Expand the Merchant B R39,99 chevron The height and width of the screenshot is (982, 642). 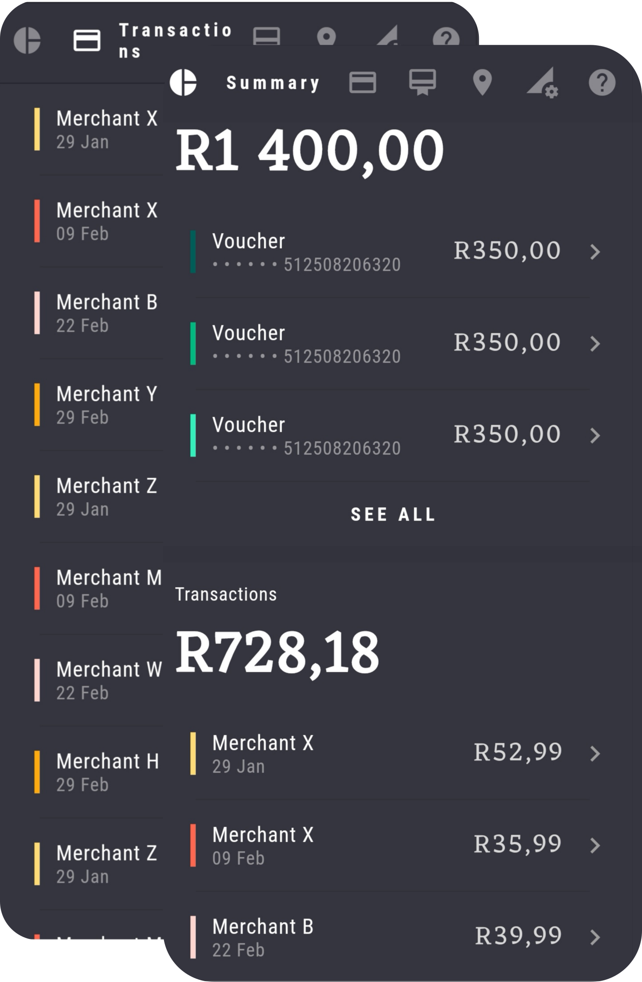[x=595, y=937]
